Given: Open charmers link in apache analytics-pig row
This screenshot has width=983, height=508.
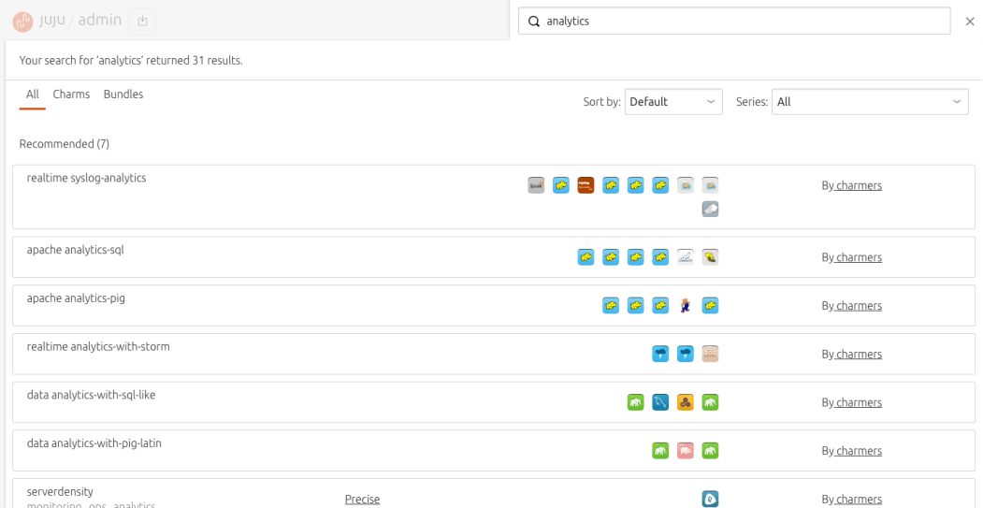Looking at the screenshot, I should (859, 305).
